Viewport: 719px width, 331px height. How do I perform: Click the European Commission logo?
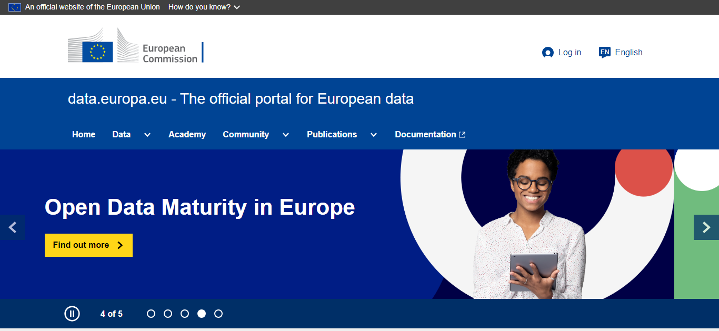[x=135, y=46]
